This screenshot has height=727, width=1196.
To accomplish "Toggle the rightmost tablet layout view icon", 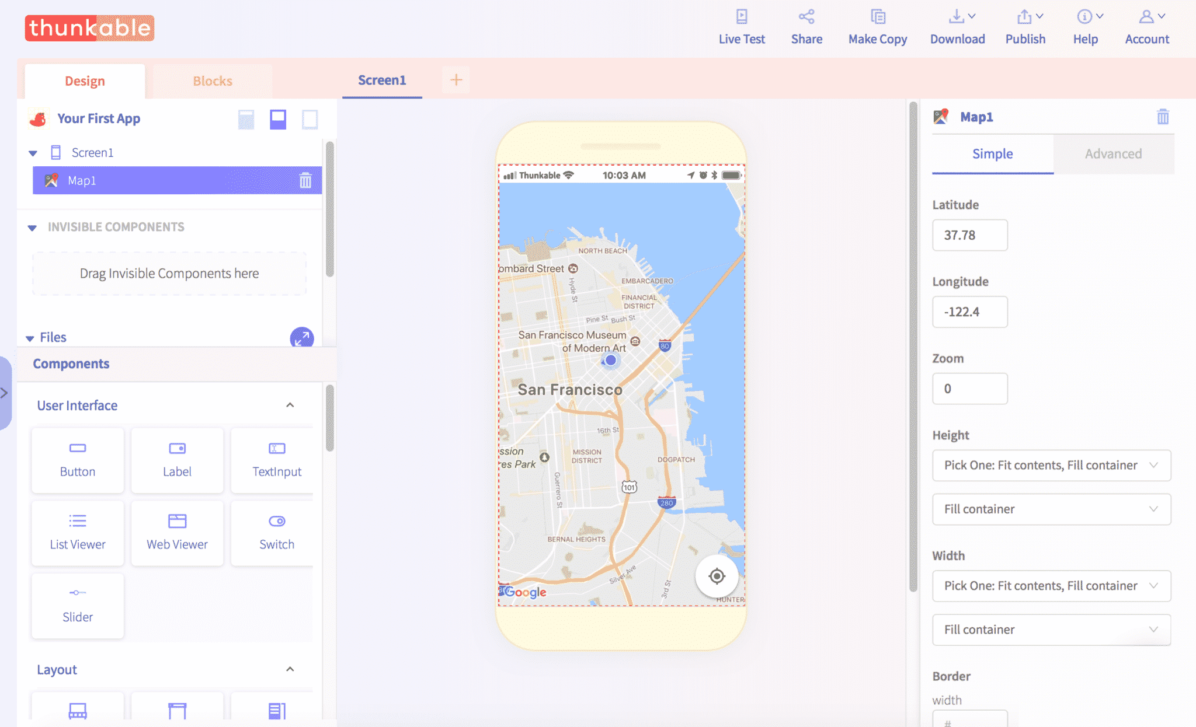I will coord(310,119).
